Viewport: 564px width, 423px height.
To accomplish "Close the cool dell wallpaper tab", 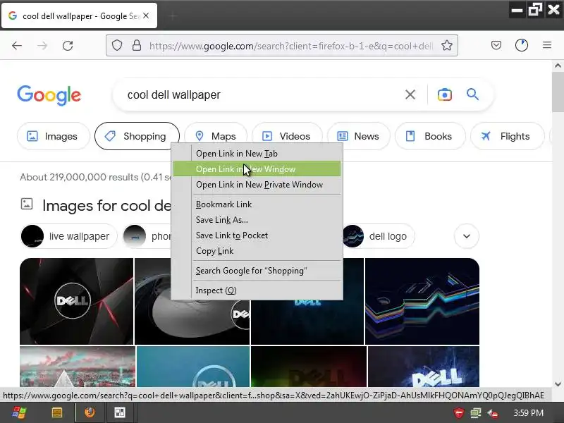I will click(146, 16).
